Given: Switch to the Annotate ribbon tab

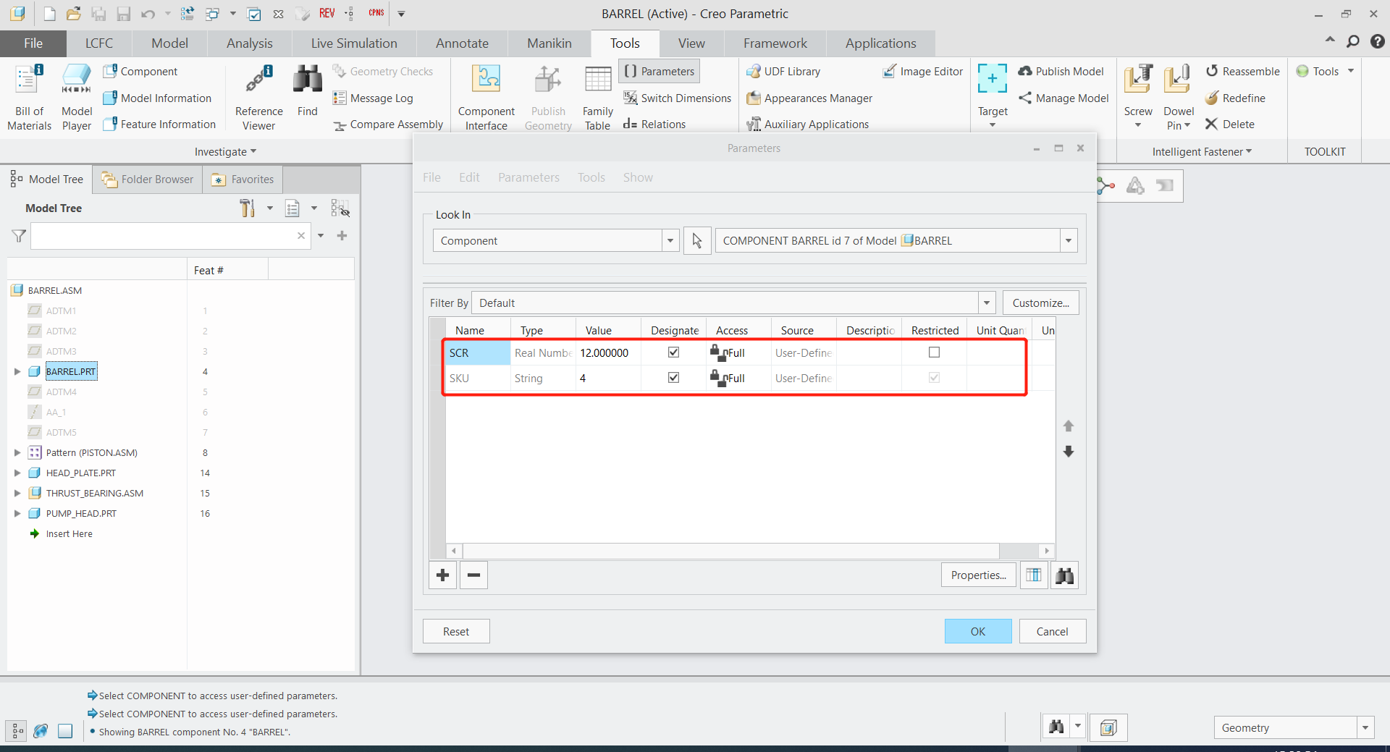Looking at the screenshot, I should (x=462, y=43).
